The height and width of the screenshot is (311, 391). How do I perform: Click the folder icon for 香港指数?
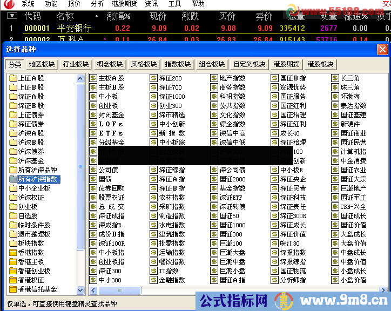point(13,253)
